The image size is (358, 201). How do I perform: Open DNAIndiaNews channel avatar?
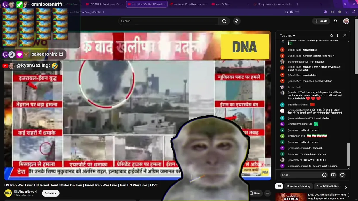coord(8,193)
